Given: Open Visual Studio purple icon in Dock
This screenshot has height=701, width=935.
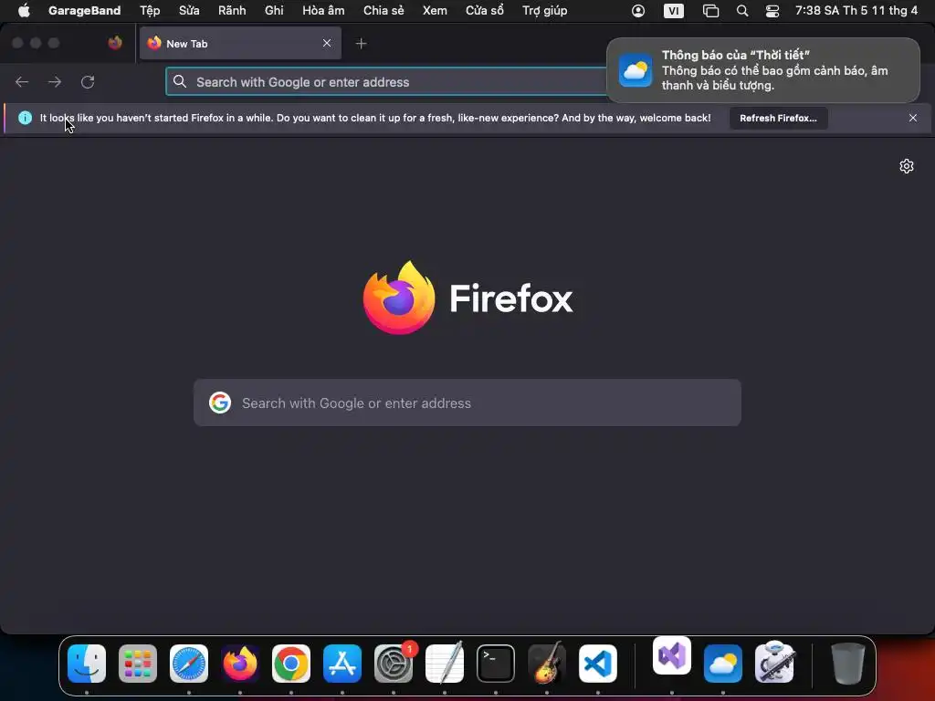Looking at the screenshot, I should click(672, 655).
